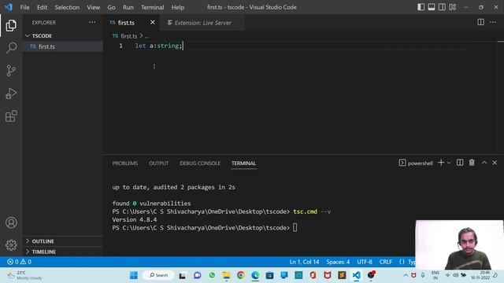Open the Customize Layout icon
The image size is (504, 283).
pos(453,7)
